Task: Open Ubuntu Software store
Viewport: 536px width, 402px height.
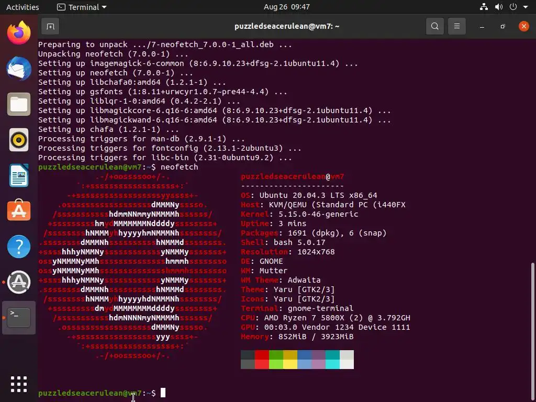Action: click(19, 210)
